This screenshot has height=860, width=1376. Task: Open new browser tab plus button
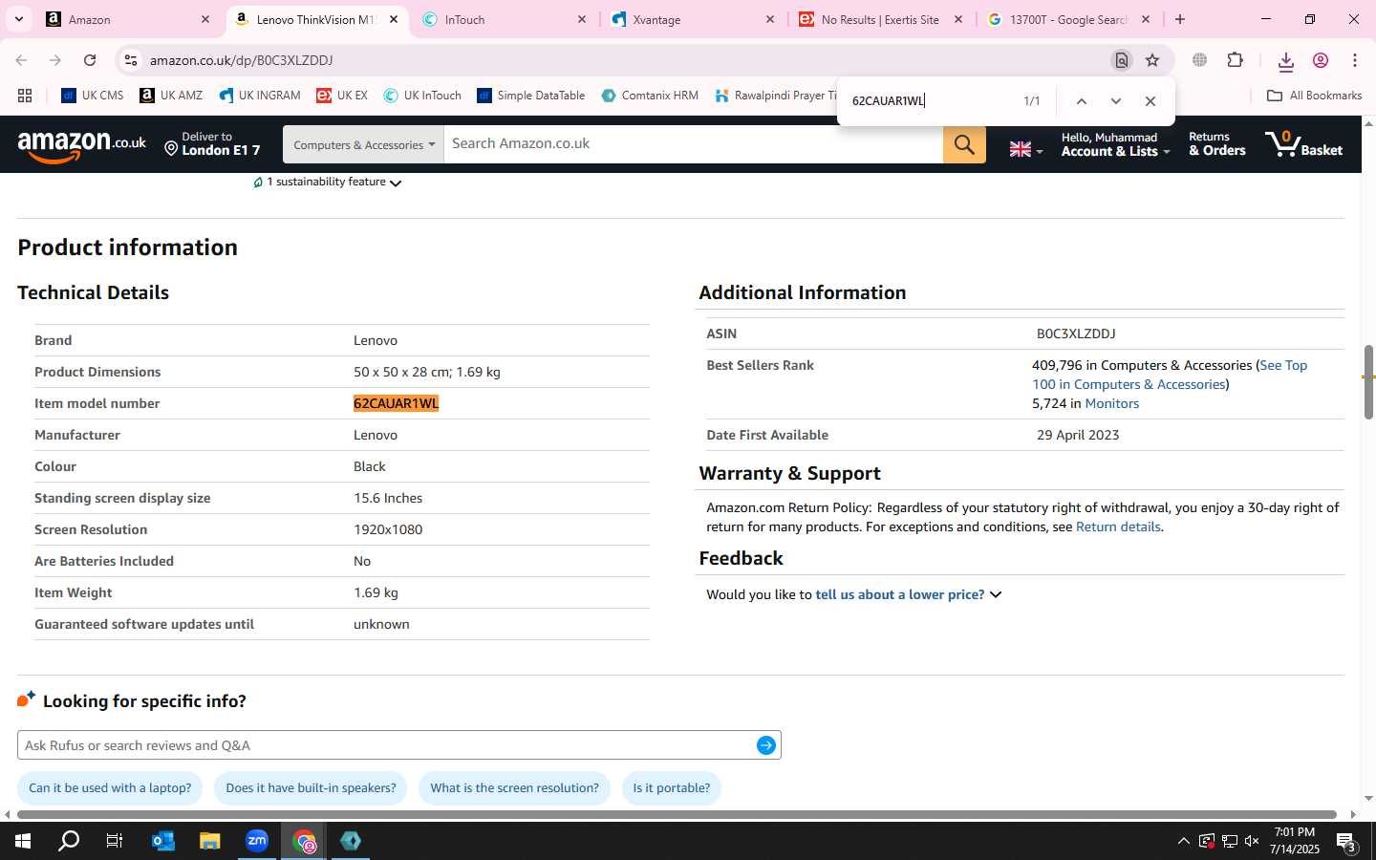pos(1180,19)
